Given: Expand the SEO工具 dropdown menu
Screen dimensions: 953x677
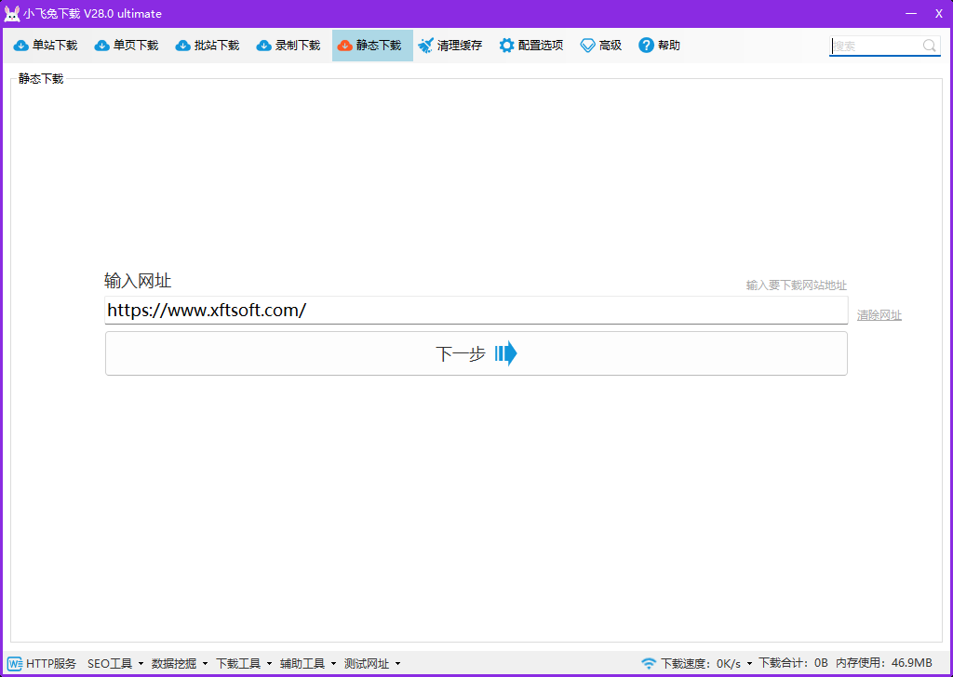Looking at the screenshot, I should [115, 663].
